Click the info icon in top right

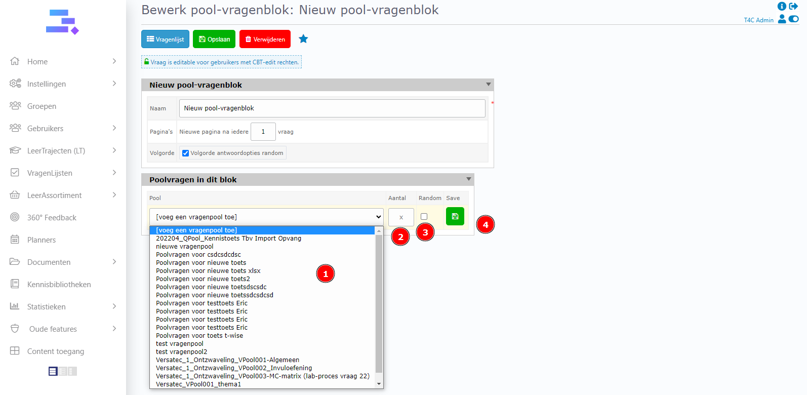782,6
